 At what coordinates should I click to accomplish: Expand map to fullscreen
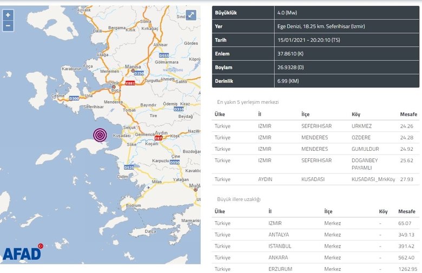[x=191, y=15]
